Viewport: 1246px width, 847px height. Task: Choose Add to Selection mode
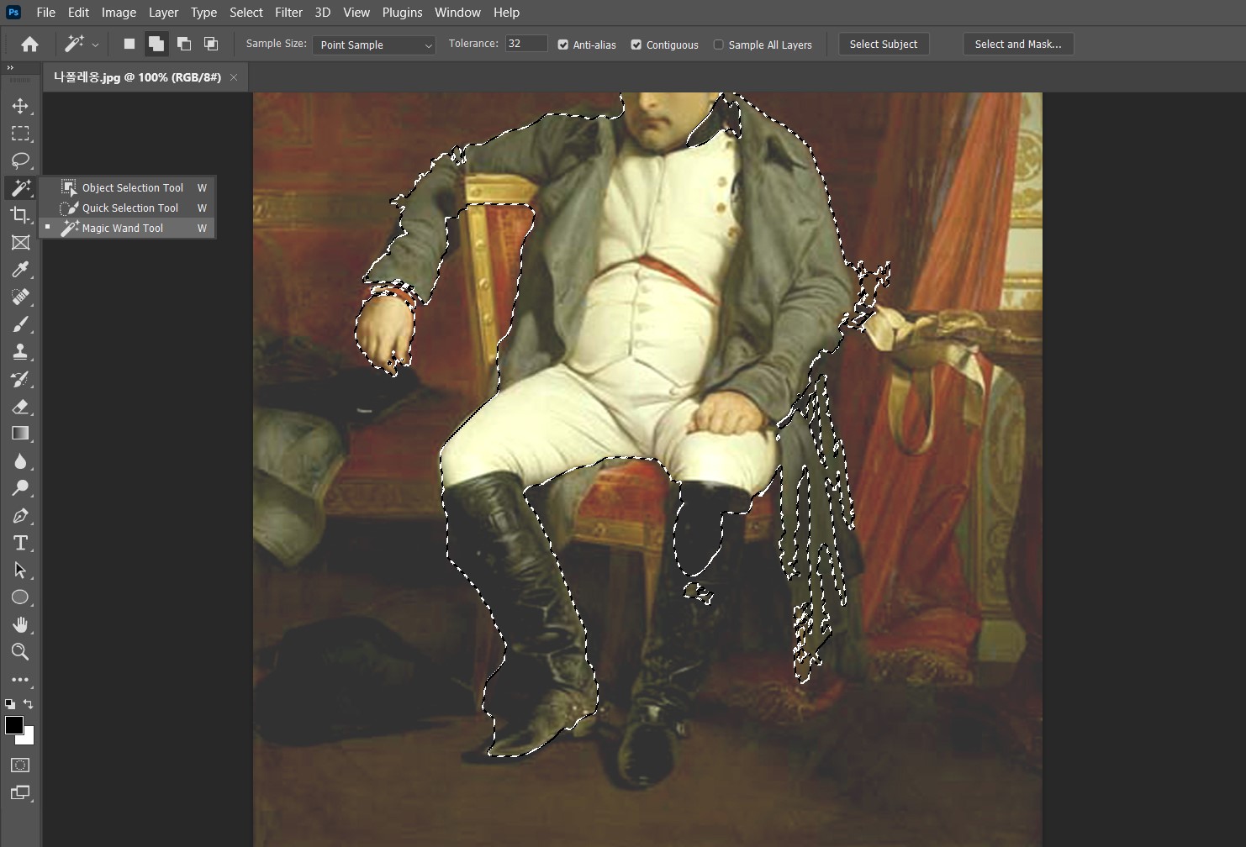156,44
